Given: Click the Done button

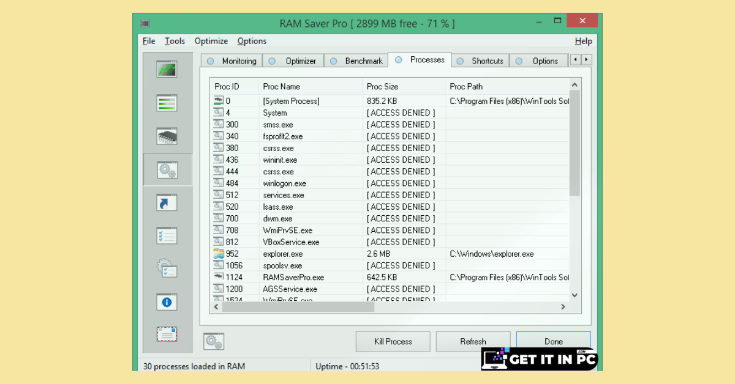Looking at the screenshot, I should (553, 341).
